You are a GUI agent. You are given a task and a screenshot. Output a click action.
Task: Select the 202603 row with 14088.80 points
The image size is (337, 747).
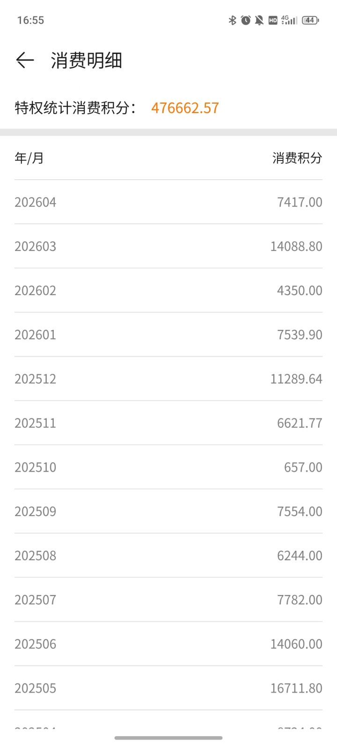point(168,246)
